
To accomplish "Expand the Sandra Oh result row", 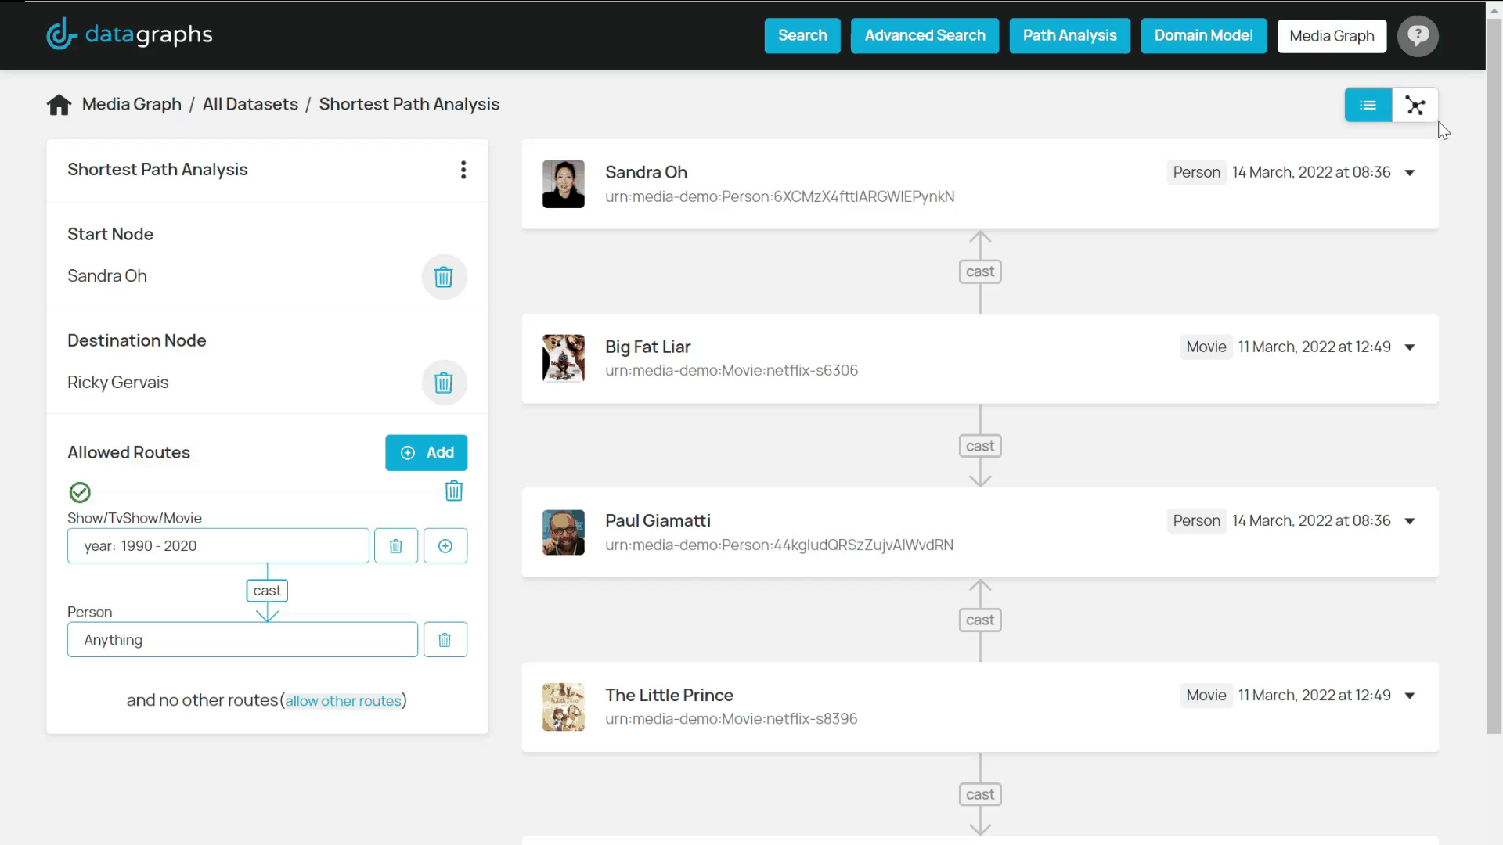I will click(x=1410, y=173).
